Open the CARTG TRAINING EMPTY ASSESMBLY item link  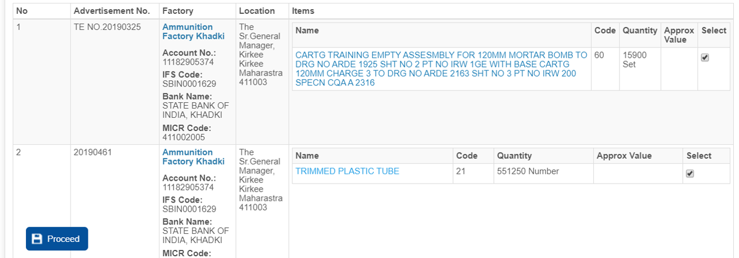click(441, 69)
